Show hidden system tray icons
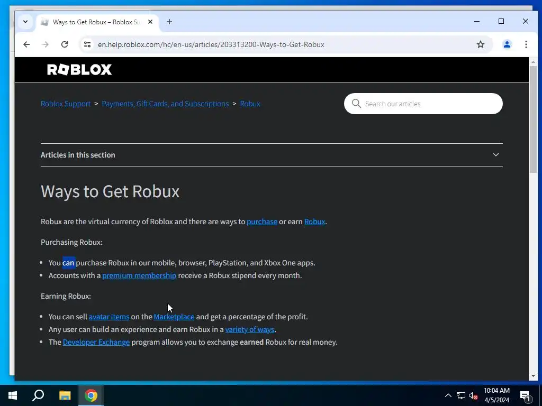Screen dimensions: 542x406 pos(448,395)
